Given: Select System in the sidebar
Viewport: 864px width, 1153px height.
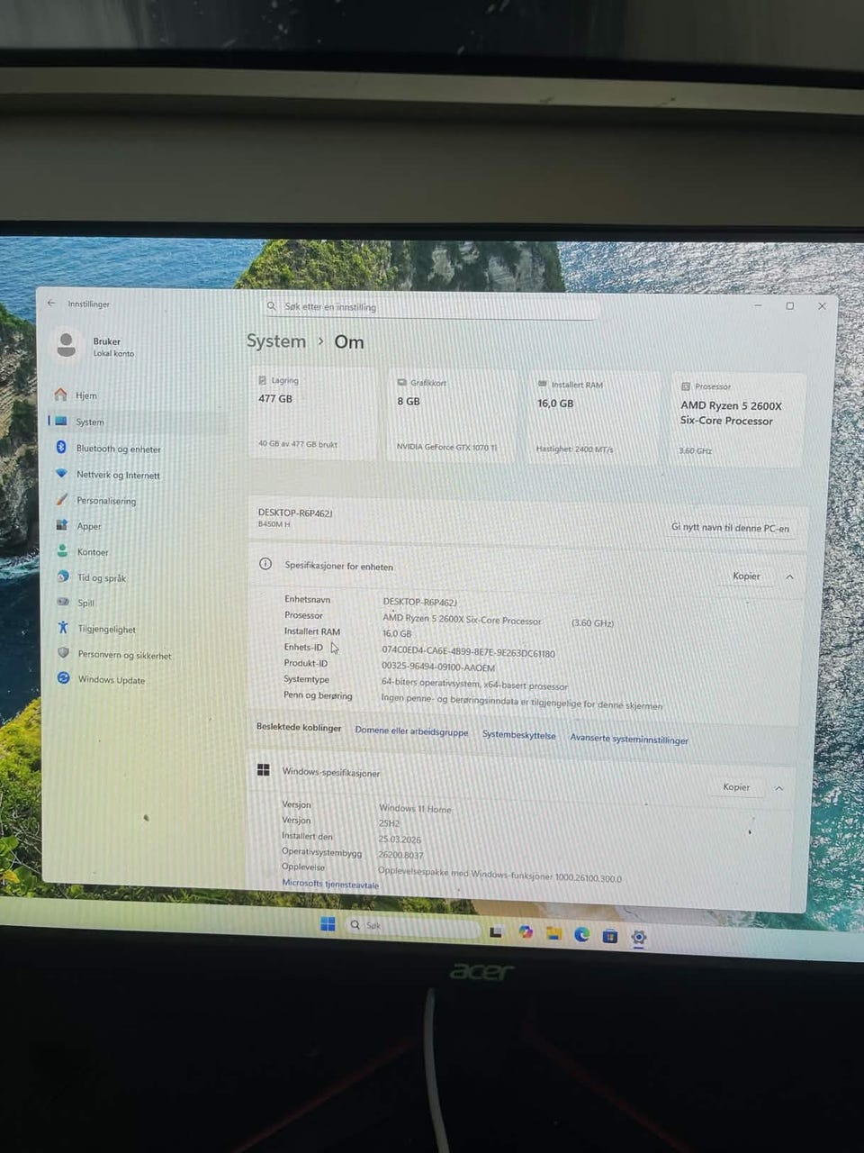Looking at the screenshot, I should [135, 422].
